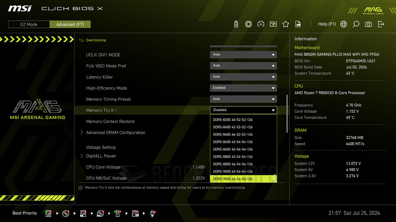Viewport: 396px width, 222px height.
Task: Click the MSI logo
Action: point(20,9)
